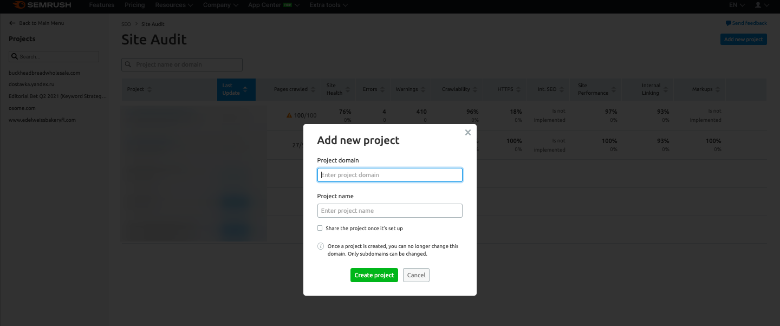The width and height of the screenshot is (780, 326).
Task: Click the info icon beside domain notice
Action: coord(320,246)
